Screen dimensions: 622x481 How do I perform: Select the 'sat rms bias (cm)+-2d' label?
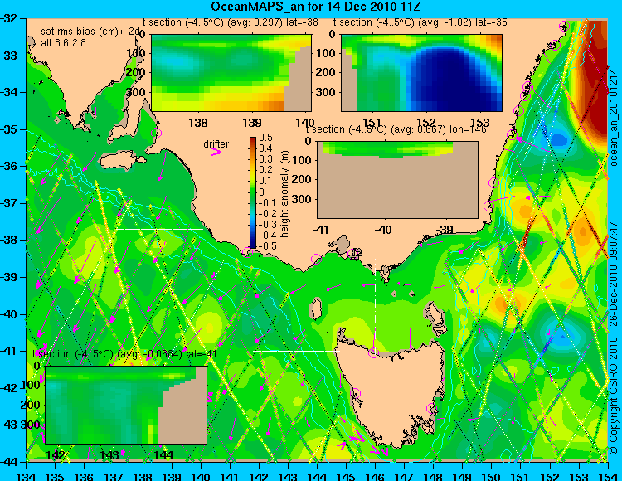(91, 32)
